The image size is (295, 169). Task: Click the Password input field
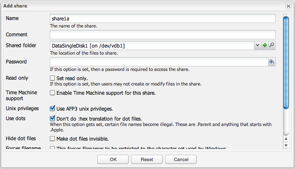pyautogui.click(x=159, y=62)
